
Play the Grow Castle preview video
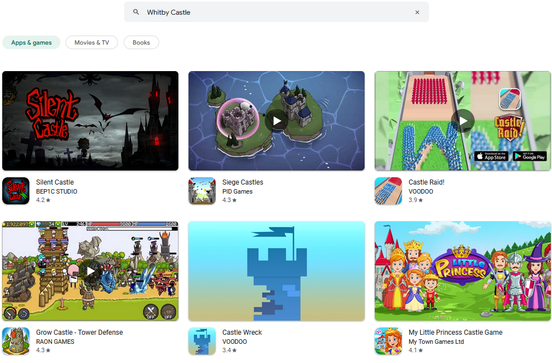click(90, 271)
